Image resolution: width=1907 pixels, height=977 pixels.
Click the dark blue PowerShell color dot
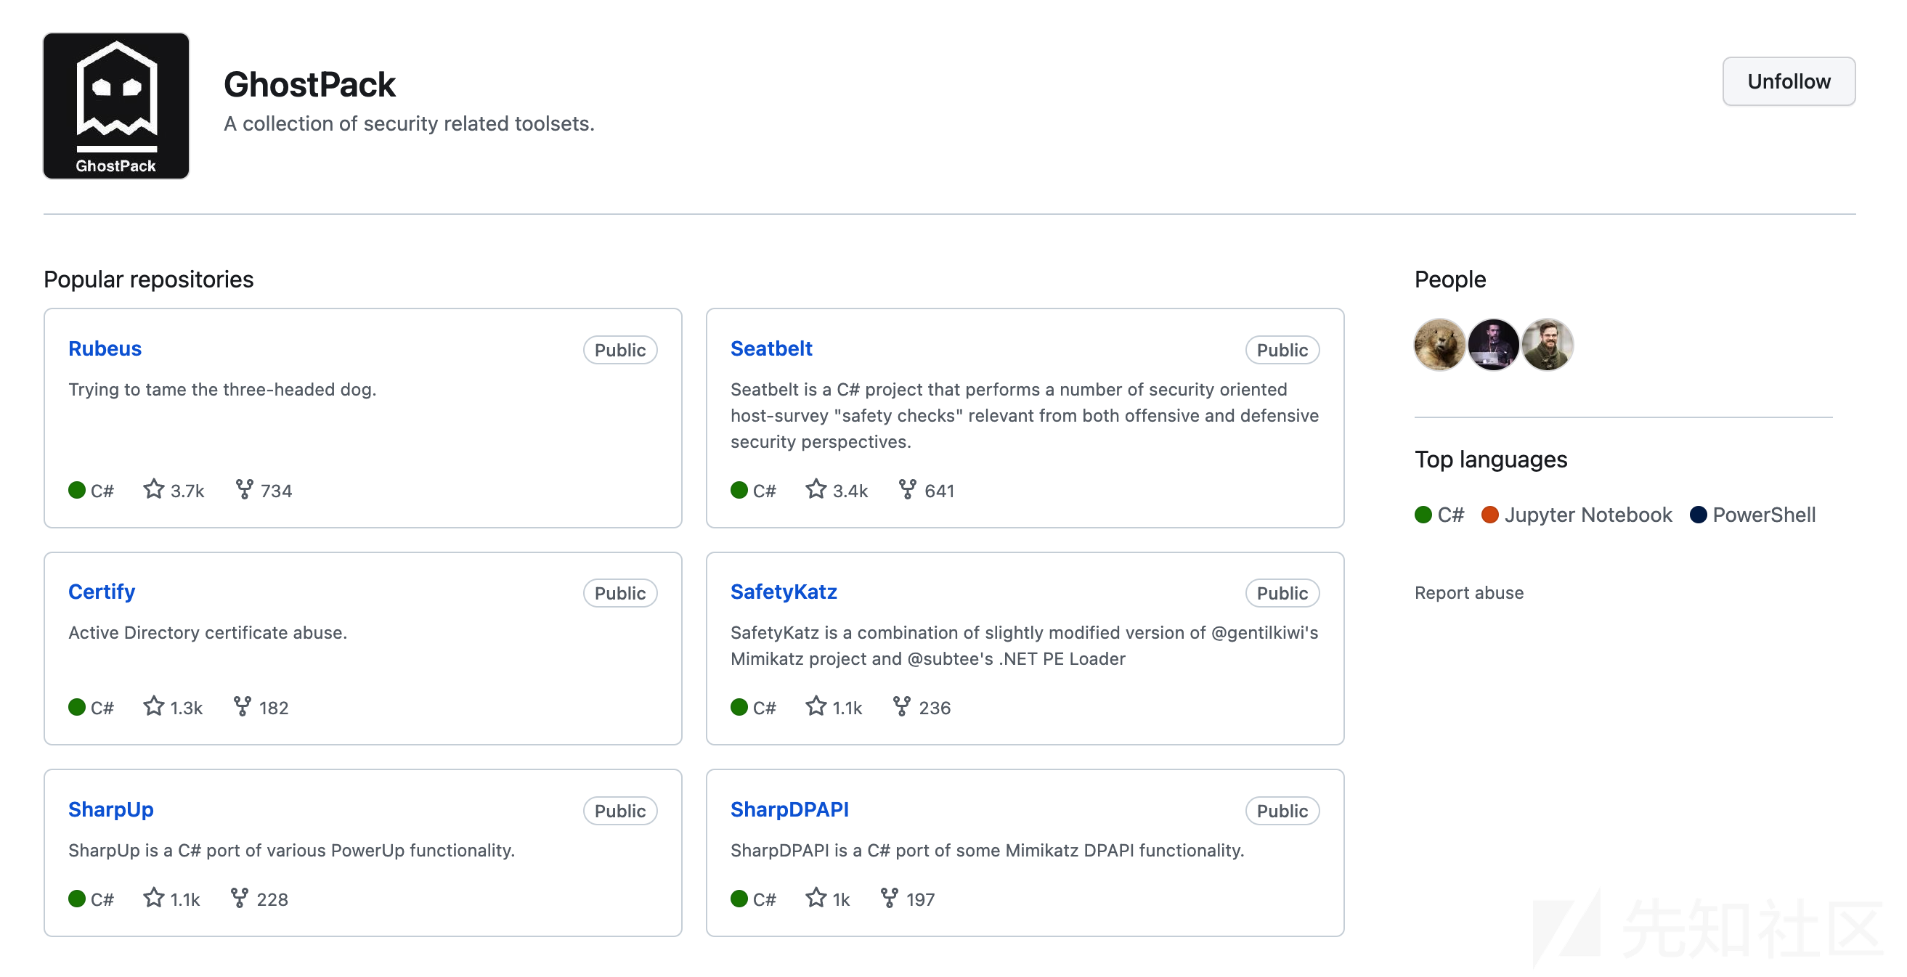[1699, 515]
